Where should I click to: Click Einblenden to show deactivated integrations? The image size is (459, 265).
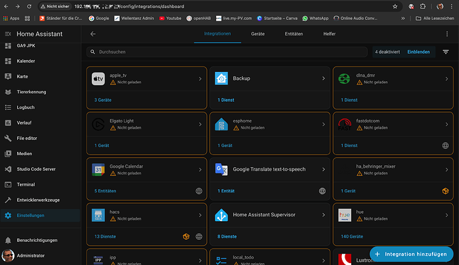pyautogui.click(x=418, y=52)
